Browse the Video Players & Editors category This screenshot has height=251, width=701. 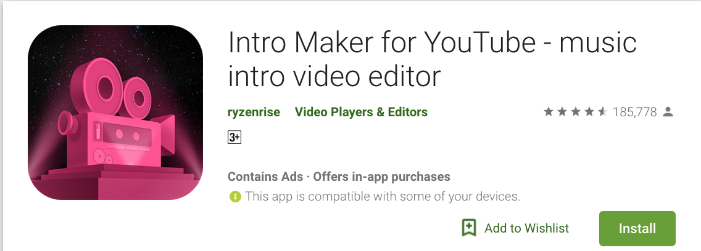tap(361, 112)
